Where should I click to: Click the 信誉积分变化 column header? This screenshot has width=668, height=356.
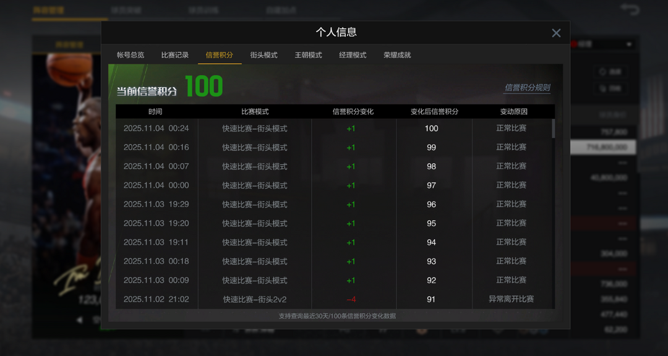pyautogui.click(x=353, y=112)
